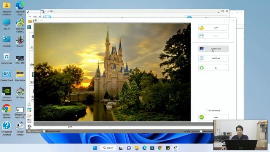Select the Audio category icon in back window sidebar

[29, 104]
